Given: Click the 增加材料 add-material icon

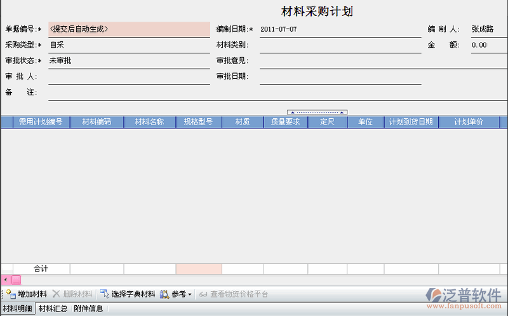Looking at the screenshot, I should click(11, 294).
